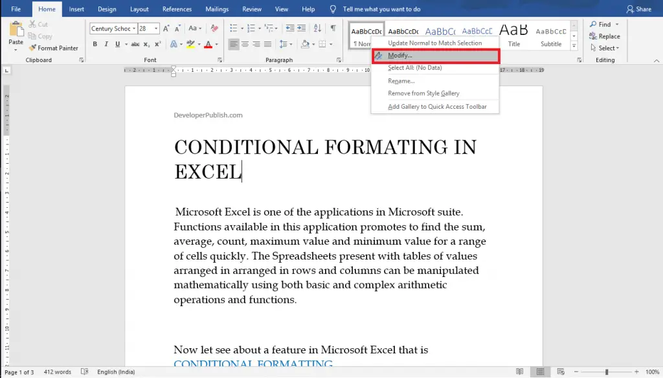Screen dimensions: 663x378
Task: Choose Add Gallery to Quick Access Toolbar
Action: [x=434, y=107]
